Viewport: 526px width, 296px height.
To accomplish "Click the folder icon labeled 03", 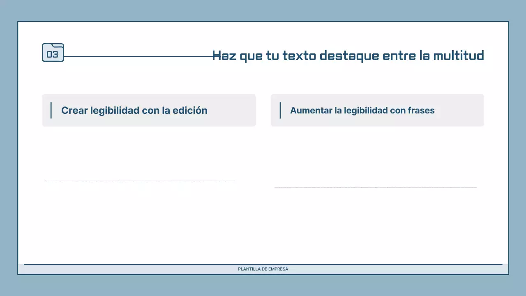I will click(x=53, y=53).
